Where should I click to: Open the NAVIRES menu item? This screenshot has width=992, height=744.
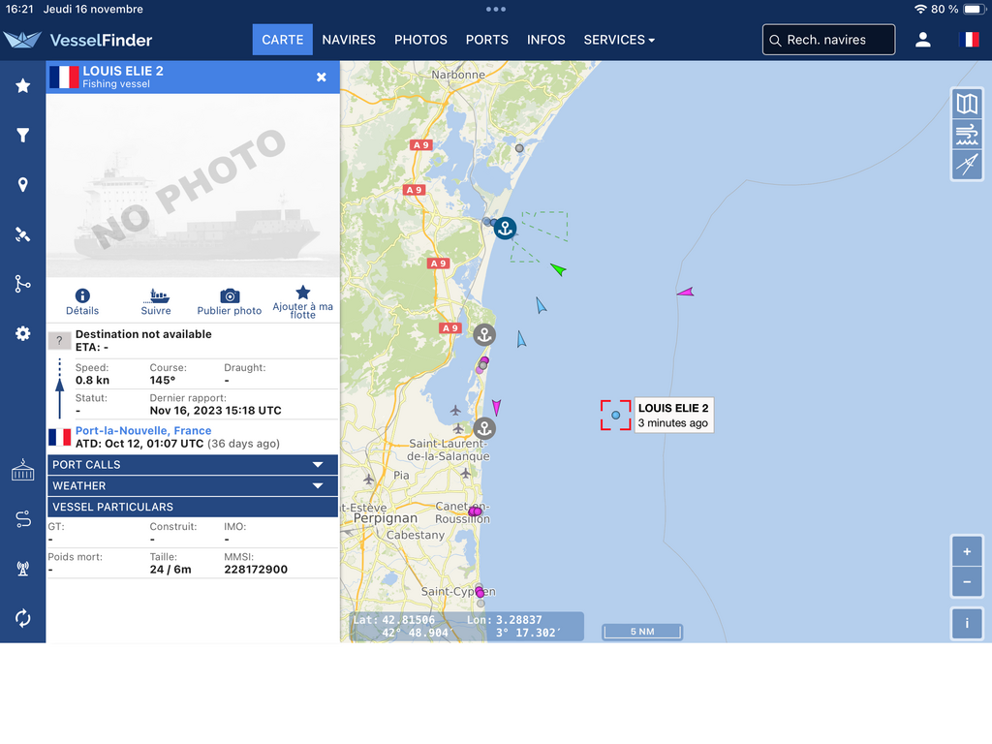pos(349,40)
